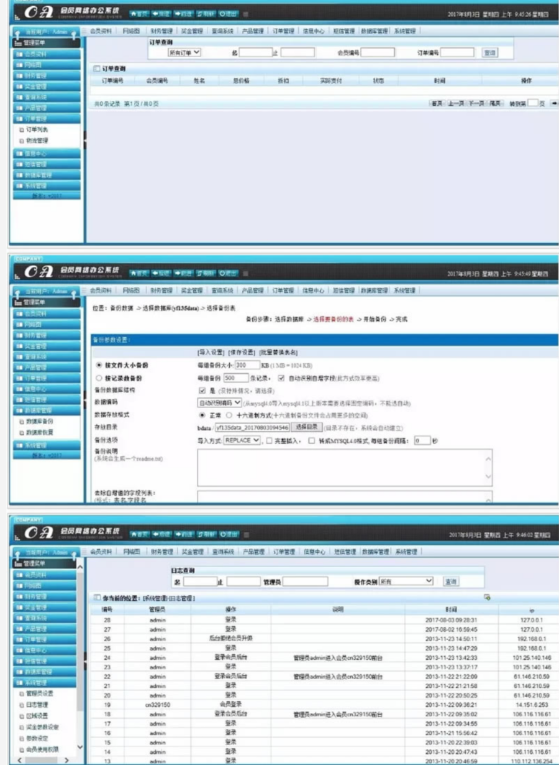
Task: Click the 后退 back button on the log query page
Action: pos(162,534)
